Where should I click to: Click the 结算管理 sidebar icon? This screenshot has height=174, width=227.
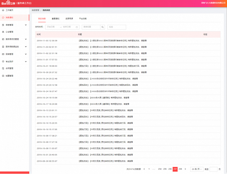3,76
